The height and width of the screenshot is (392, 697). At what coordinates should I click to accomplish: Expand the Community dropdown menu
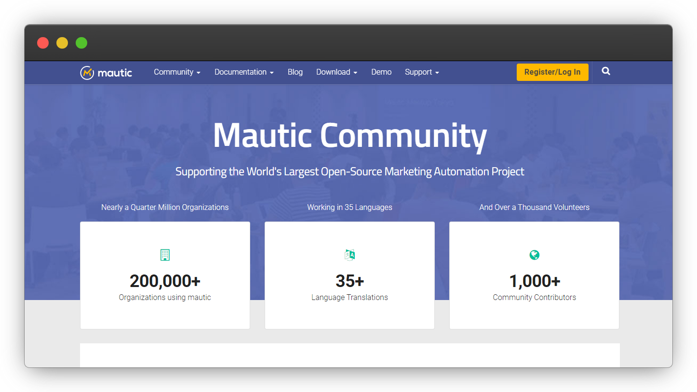click(177, 72)
